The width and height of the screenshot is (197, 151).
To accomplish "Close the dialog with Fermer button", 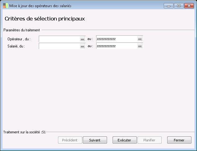I will pos(179,140).
